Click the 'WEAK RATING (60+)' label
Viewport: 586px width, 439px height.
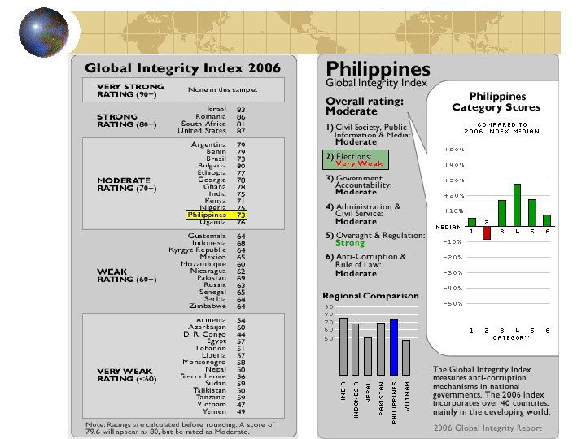(127, 276)
